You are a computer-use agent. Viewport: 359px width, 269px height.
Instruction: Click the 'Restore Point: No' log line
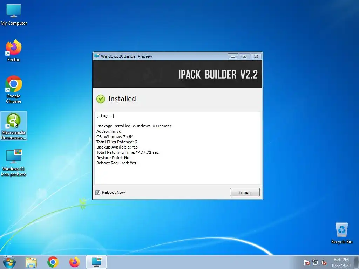point(113,158)
